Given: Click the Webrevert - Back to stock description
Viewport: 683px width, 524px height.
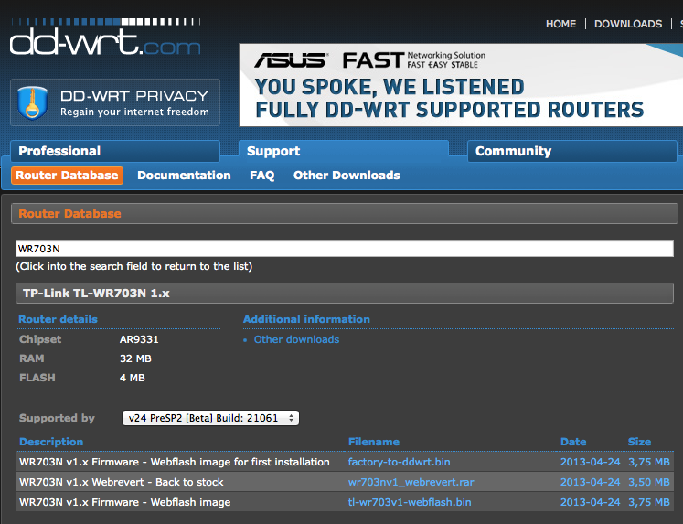Looking at the screenshot, I should point(121,482).
